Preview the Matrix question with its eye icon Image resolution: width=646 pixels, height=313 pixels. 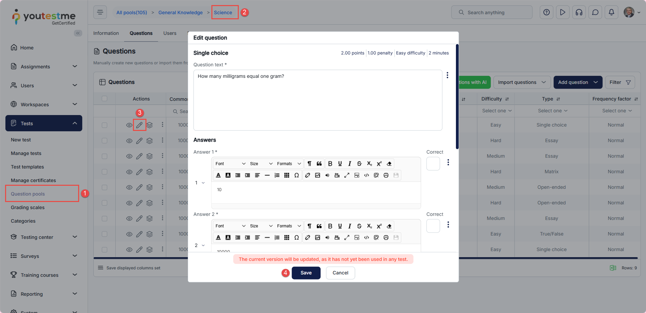[x=129, y=172]
